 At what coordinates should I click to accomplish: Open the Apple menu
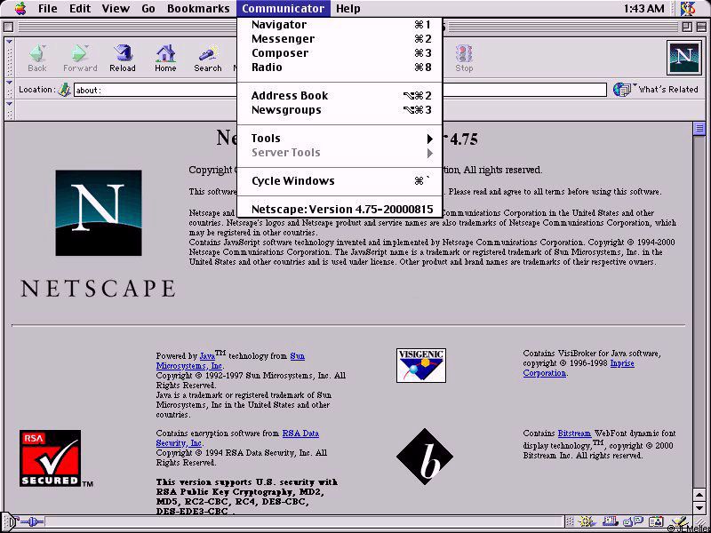click(x=20, y=8)
